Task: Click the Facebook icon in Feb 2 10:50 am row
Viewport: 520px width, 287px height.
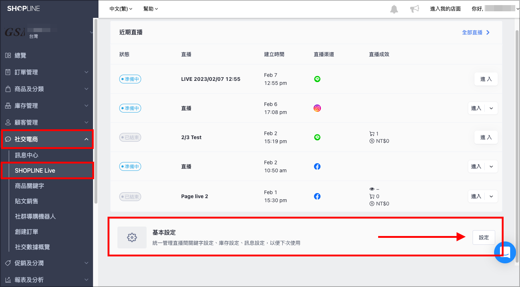Action: [317, 166]
